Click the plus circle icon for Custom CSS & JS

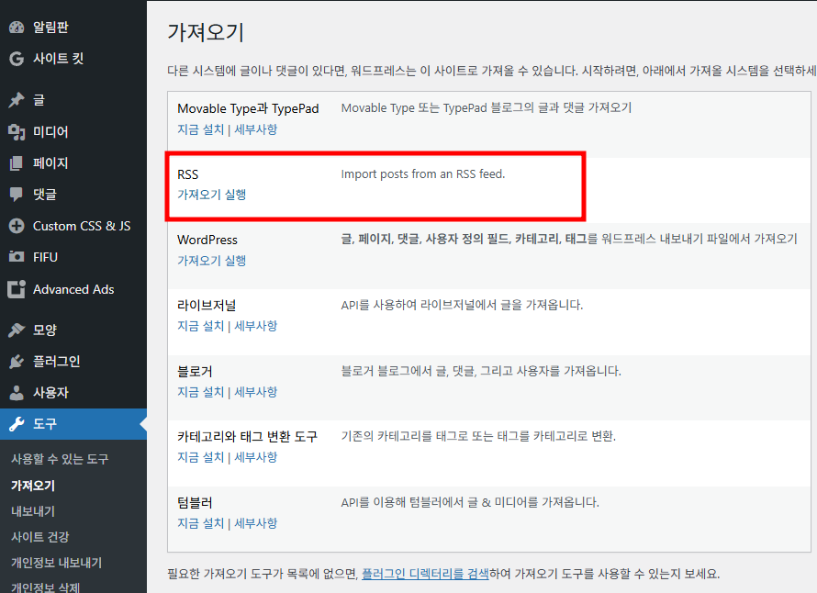tap(17, 226)
